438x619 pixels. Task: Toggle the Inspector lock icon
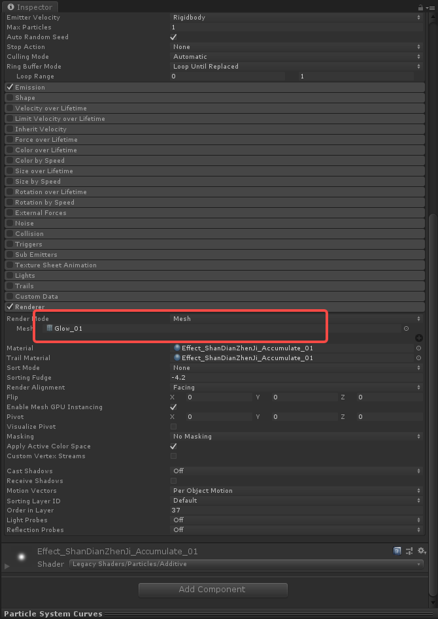coord(420,7)
